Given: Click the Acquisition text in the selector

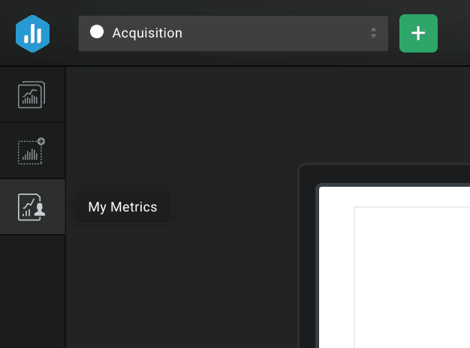Looking at the screenshot, I should (x=147, y=33).
